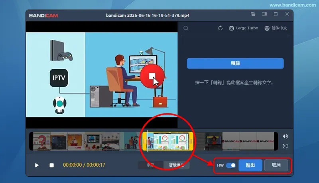Click the 取消 cancel button
This screenshot has height=183, width=319.
pos(276,165)
